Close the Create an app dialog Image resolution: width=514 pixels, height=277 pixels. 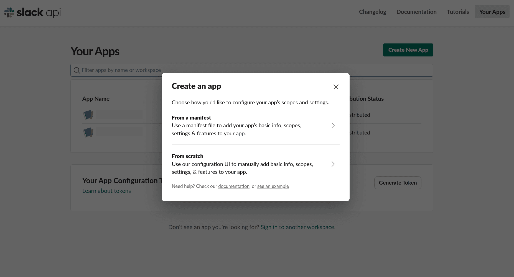click(336, 87)
